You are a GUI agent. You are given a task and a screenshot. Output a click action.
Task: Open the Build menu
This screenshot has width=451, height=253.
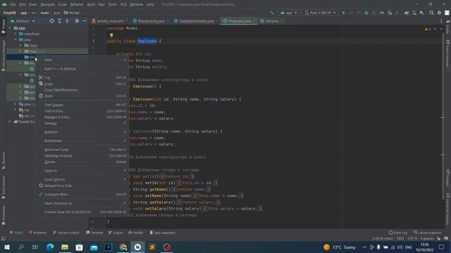[x=91, y=4]
